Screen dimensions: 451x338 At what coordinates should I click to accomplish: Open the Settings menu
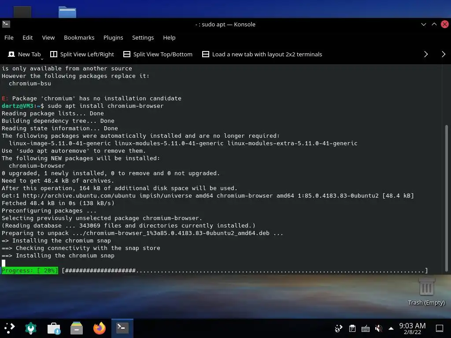pyautogui.click(x=143, y=38)
